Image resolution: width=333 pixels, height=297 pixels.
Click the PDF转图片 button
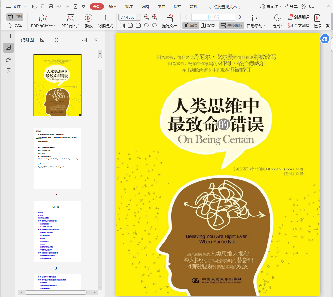(x=71, y=21)
